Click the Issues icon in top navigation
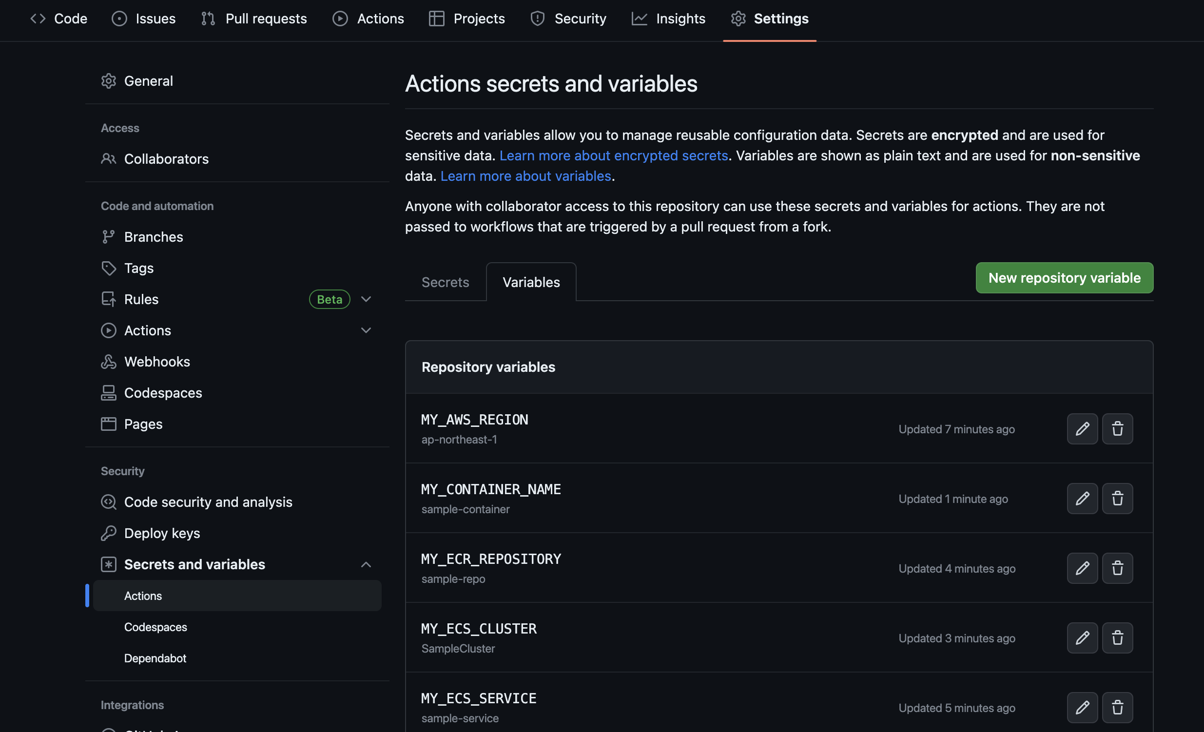This screenshot has width=1204, height=732. point(119,19)
